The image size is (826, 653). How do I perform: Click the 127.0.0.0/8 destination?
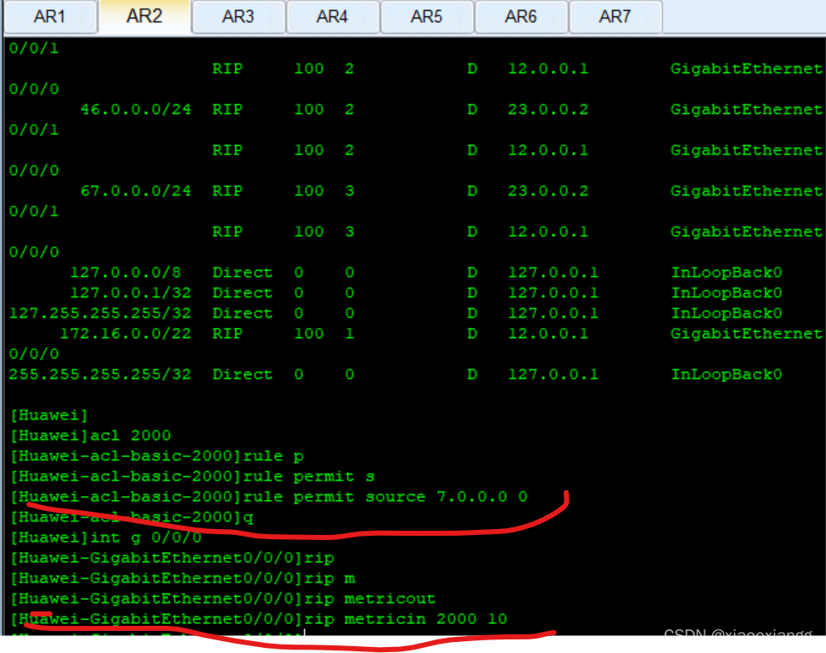(x=126, y=273)
